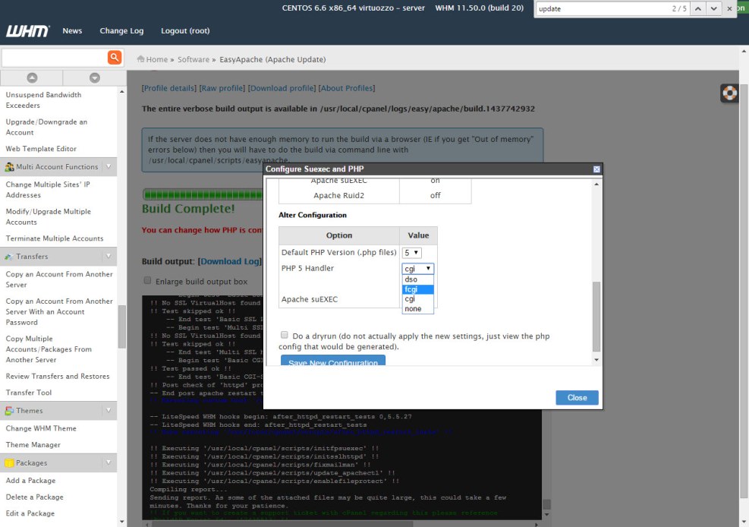Screen dimensions: 749x527
Task: Click the sidebar collapse-all up arrow
Action: (32, 77)
